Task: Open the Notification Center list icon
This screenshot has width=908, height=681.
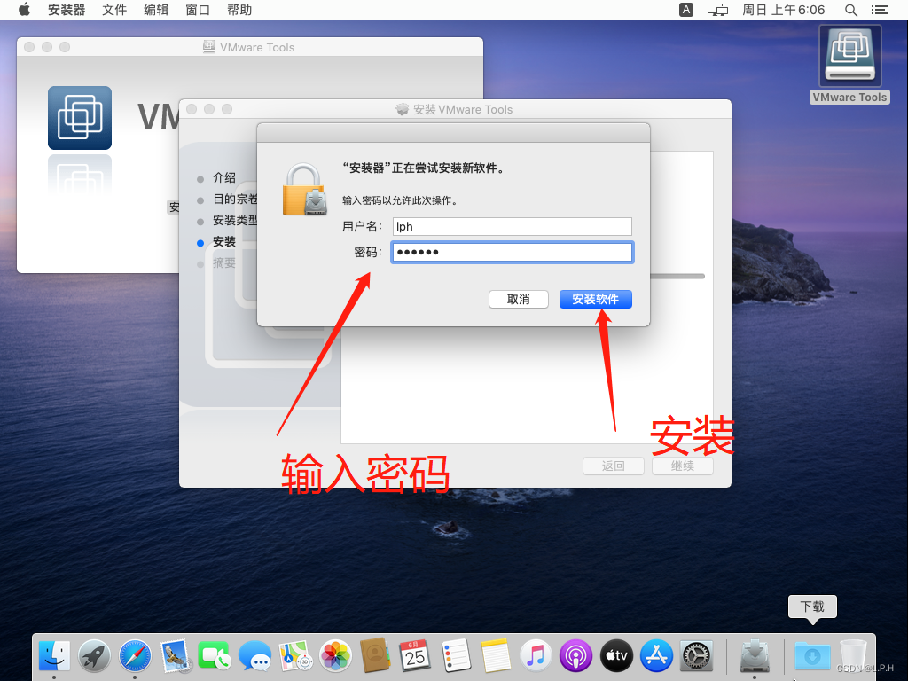Action: click(879, 10)
